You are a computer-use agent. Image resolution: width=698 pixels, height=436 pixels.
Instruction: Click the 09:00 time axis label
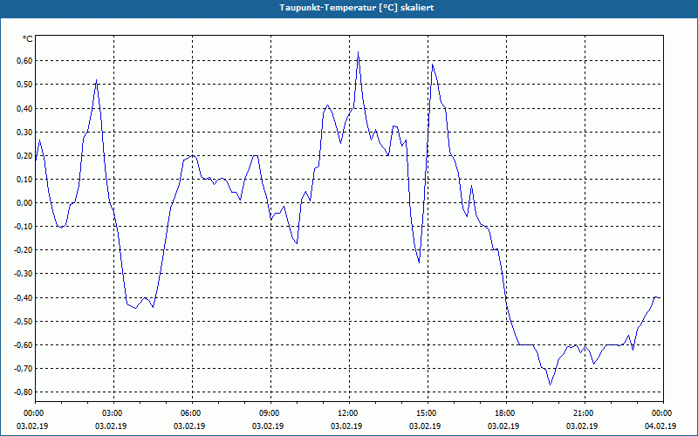[x=271, y=413]
